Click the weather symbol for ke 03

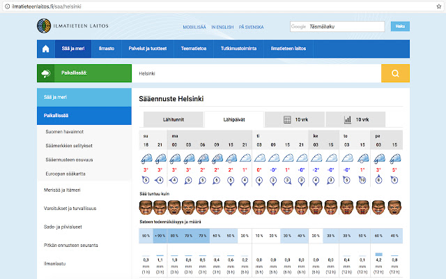tap(316, 158)
